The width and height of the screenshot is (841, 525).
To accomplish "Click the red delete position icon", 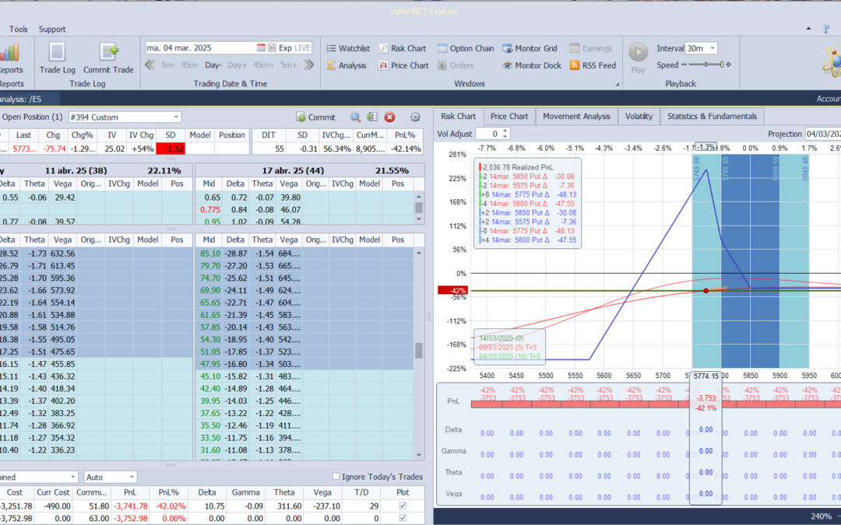I will coord(390,117).
